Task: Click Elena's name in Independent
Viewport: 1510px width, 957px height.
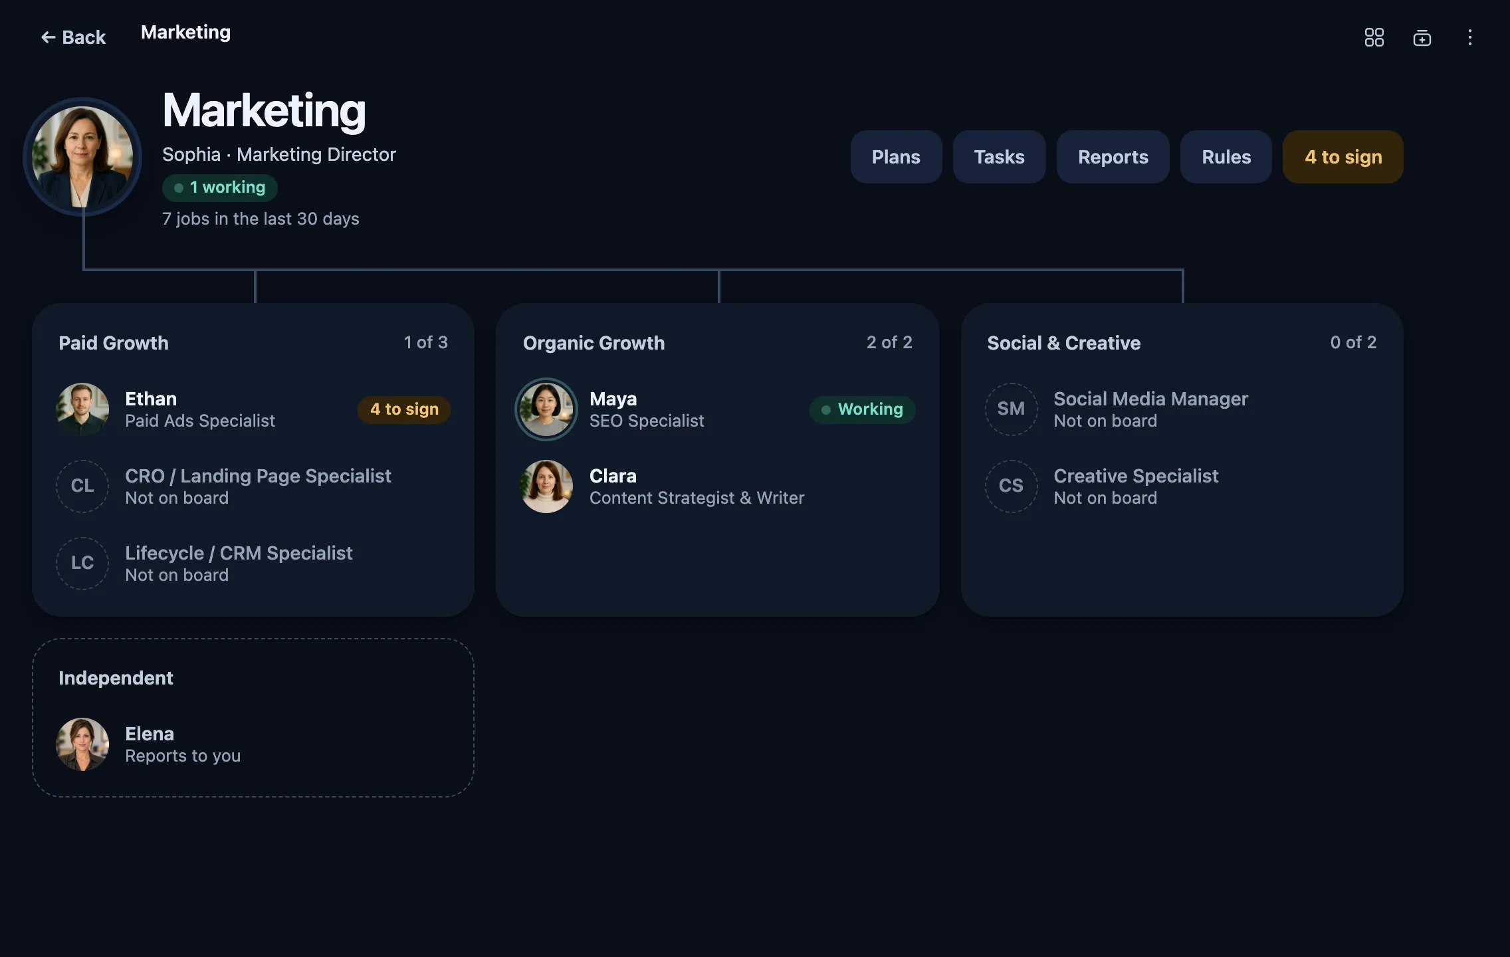Action: tap(150, 734)
